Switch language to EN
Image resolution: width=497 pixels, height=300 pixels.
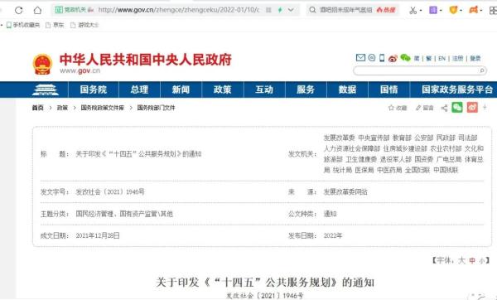click(442, 58)
